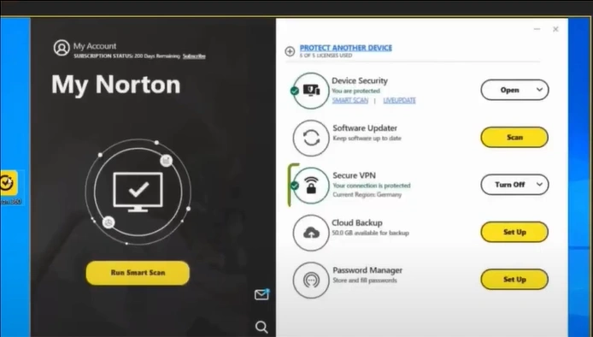
Task: Click the green checkmark badge on Device Security
Action: pyautogui.click(x=294, y=91)
